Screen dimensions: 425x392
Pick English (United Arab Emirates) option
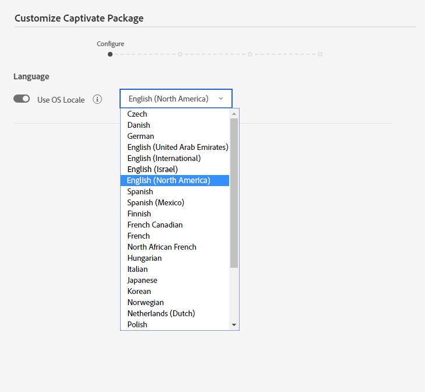pos(178,147)
